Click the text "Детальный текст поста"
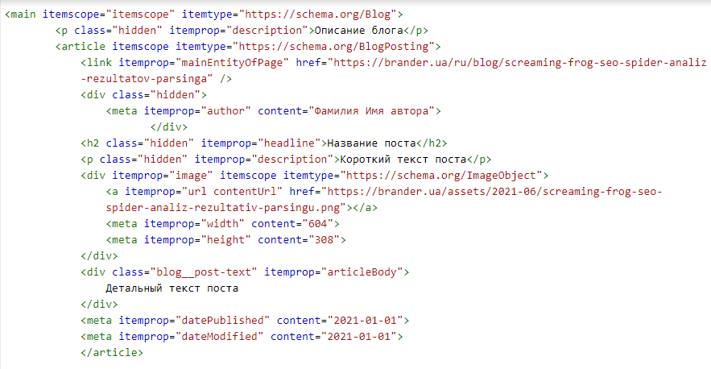The image size is (711, 369). (172, 288)
